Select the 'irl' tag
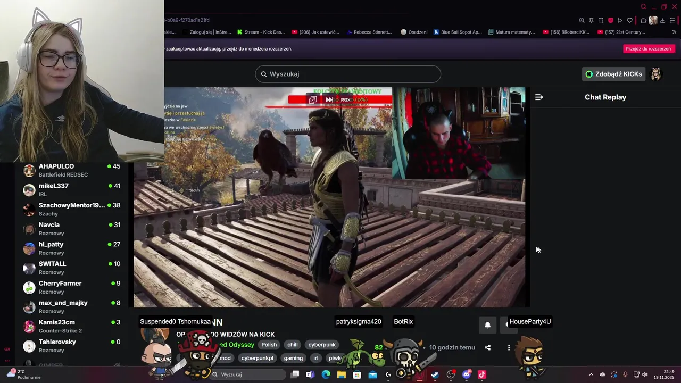The width and height of the screenshot is (681, 383). (315, 358)
